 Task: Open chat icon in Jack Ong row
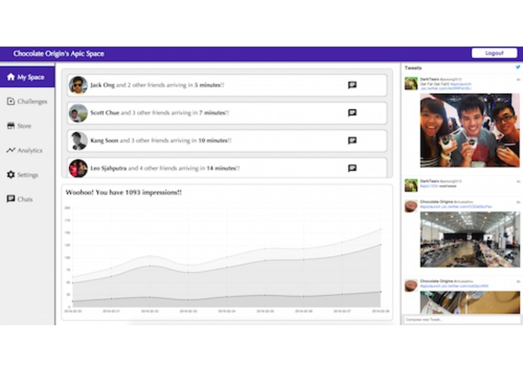352,85
